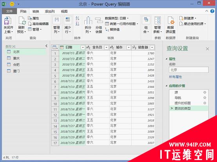Collapse the ribbon with the up chevron

coord(207,11)
